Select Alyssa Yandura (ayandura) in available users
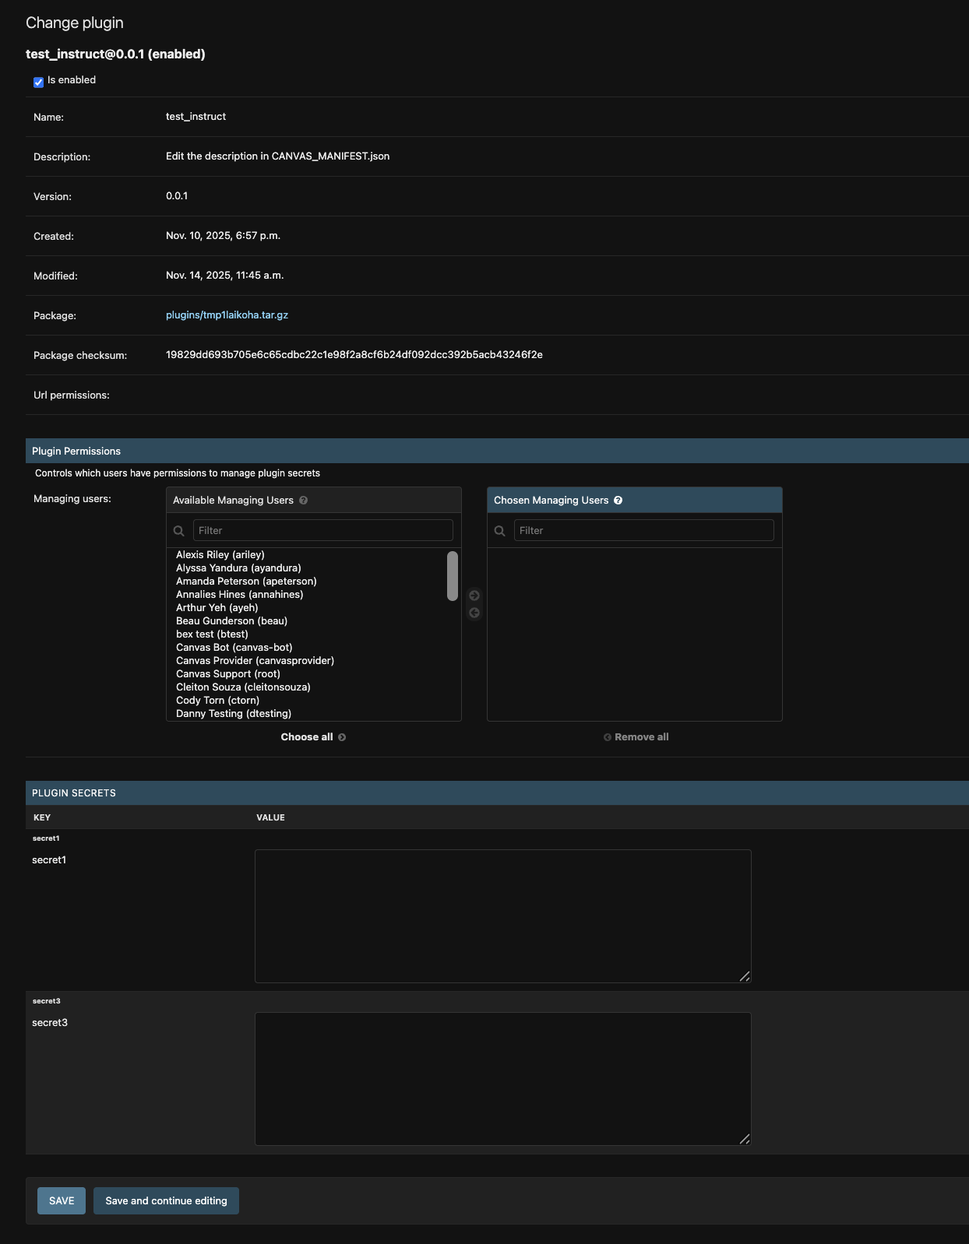969x1244 pixels. click(x=238, y=568)
